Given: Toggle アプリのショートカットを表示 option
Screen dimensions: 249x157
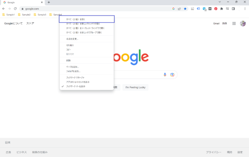Looking at the screenshot, I should 87,82.
